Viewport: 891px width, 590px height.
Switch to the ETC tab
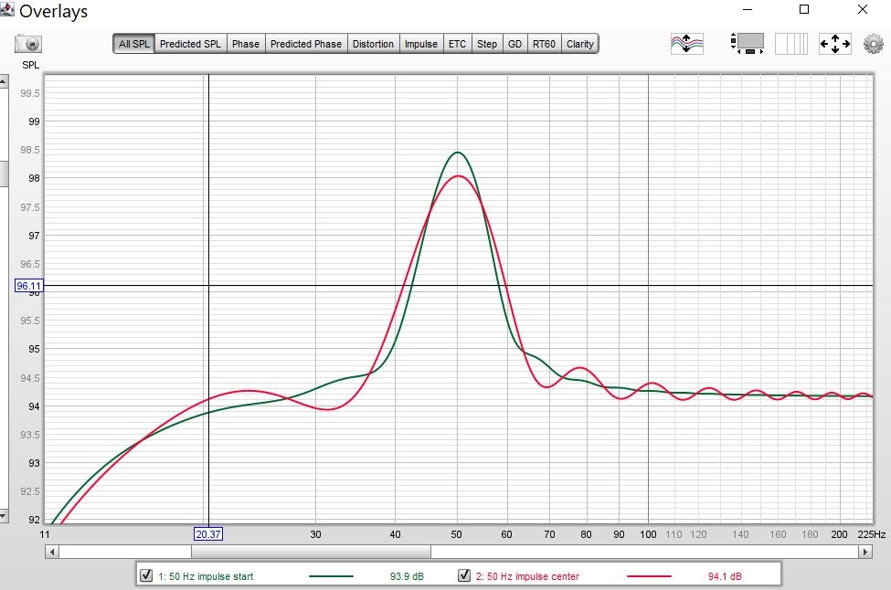457,44
